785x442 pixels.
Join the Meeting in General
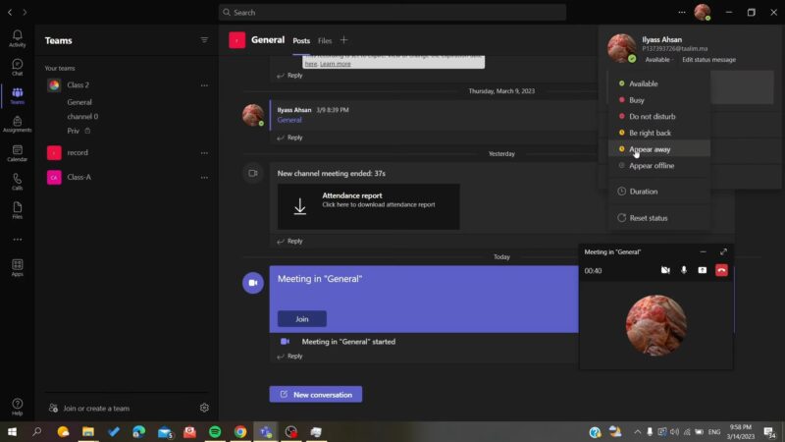click(302, 318)
